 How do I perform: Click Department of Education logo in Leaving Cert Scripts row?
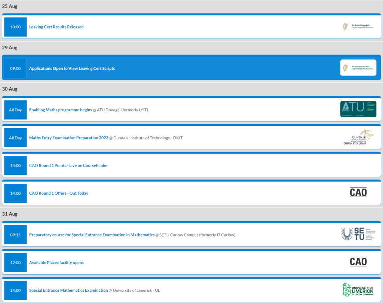pos(358,68)
